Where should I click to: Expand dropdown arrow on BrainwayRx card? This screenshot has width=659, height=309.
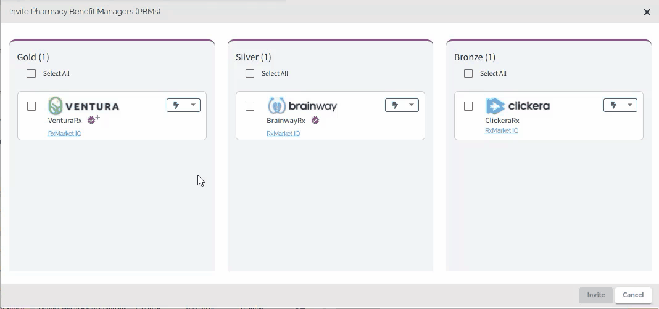point(412,105)
